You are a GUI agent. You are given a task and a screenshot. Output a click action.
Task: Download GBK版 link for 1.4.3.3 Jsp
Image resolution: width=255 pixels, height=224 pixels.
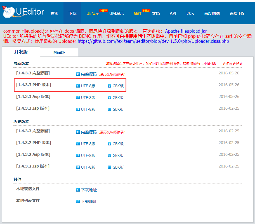[x=118, y=109]
